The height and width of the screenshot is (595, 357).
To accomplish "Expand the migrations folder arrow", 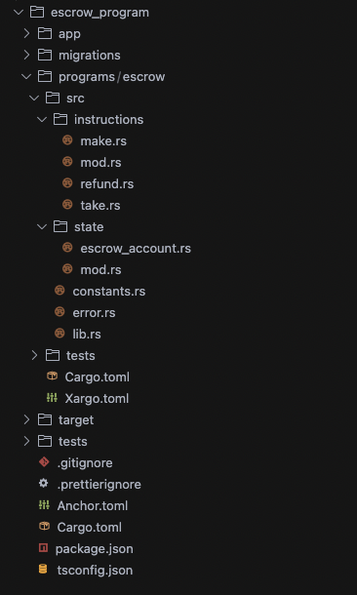I will pos(26,55).
